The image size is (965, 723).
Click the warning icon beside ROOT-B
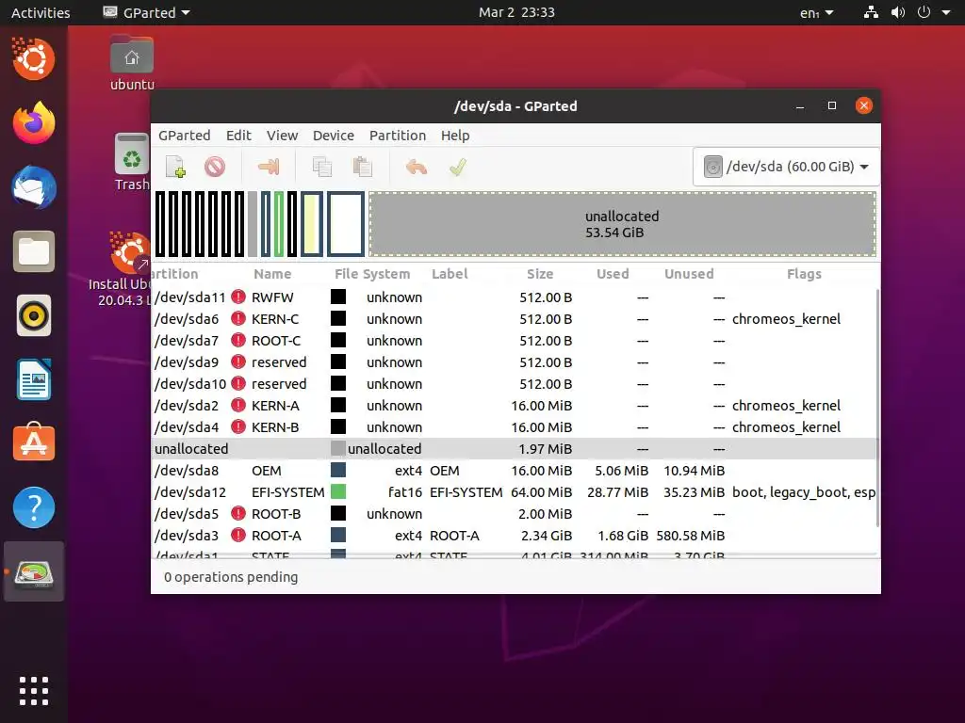(x=238, y=513)
